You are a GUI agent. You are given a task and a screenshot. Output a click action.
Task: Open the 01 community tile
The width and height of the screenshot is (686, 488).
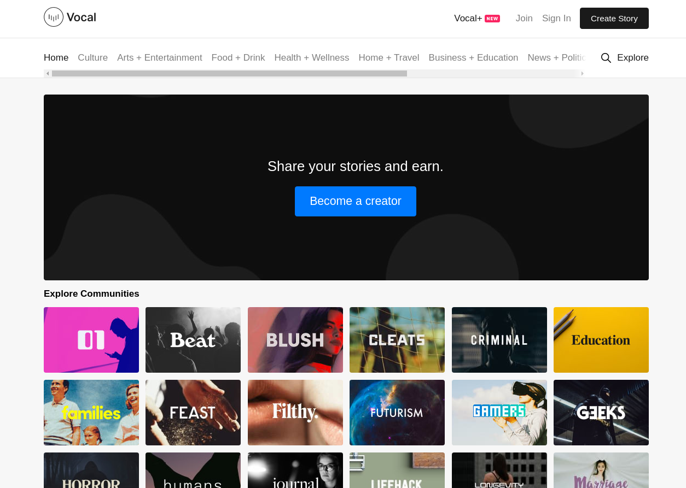pyautogui.click(x=91, y=340)
